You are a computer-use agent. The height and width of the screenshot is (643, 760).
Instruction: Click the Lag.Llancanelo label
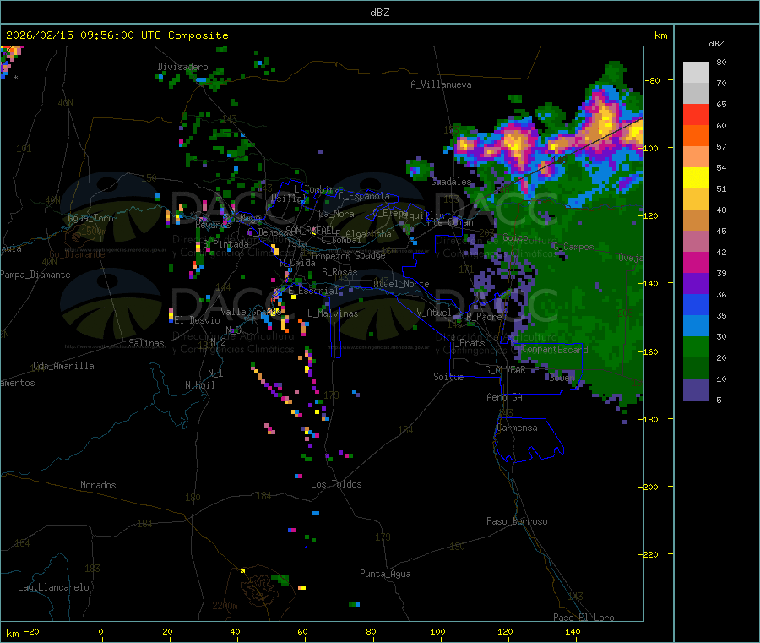53,587
